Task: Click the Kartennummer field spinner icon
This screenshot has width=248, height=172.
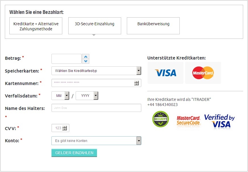Action: click(x=137, y=83)
